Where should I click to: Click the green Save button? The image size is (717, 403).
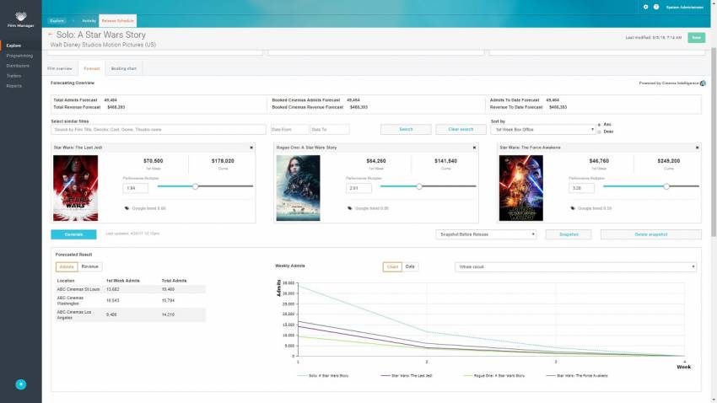(x=696, y=37)
